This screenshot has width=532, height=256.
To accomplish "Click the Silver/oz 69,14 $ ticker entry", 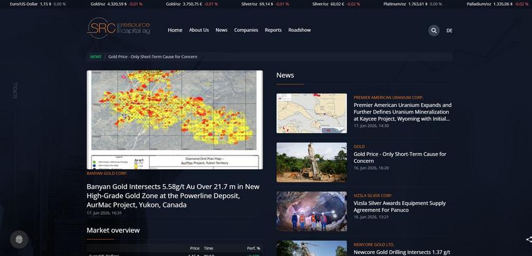I will click(265, 4).
